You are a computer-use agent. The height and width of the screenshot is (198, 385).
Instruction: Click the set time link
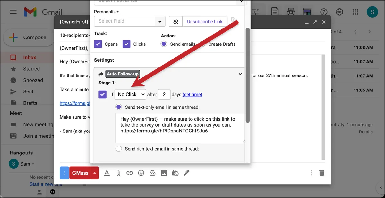(x=192, y=94)
